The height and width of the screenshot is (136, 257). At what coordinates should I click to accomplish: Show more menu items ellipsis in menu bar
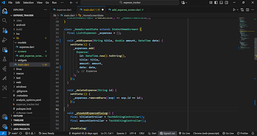(x=62, y=3)
